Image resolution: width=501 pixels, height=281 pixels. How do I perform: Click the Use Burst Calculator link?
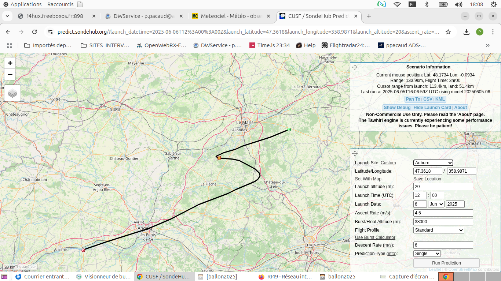[375, 237]
